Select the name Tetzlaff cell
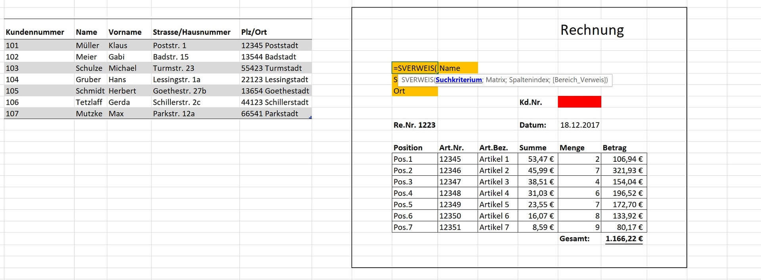This screenshot has width=761, height=280. tap(91, 102)
